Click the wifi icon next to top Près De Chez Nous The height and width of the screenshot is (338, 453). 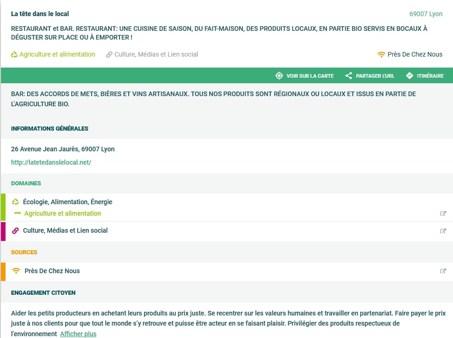pos(381,54)
